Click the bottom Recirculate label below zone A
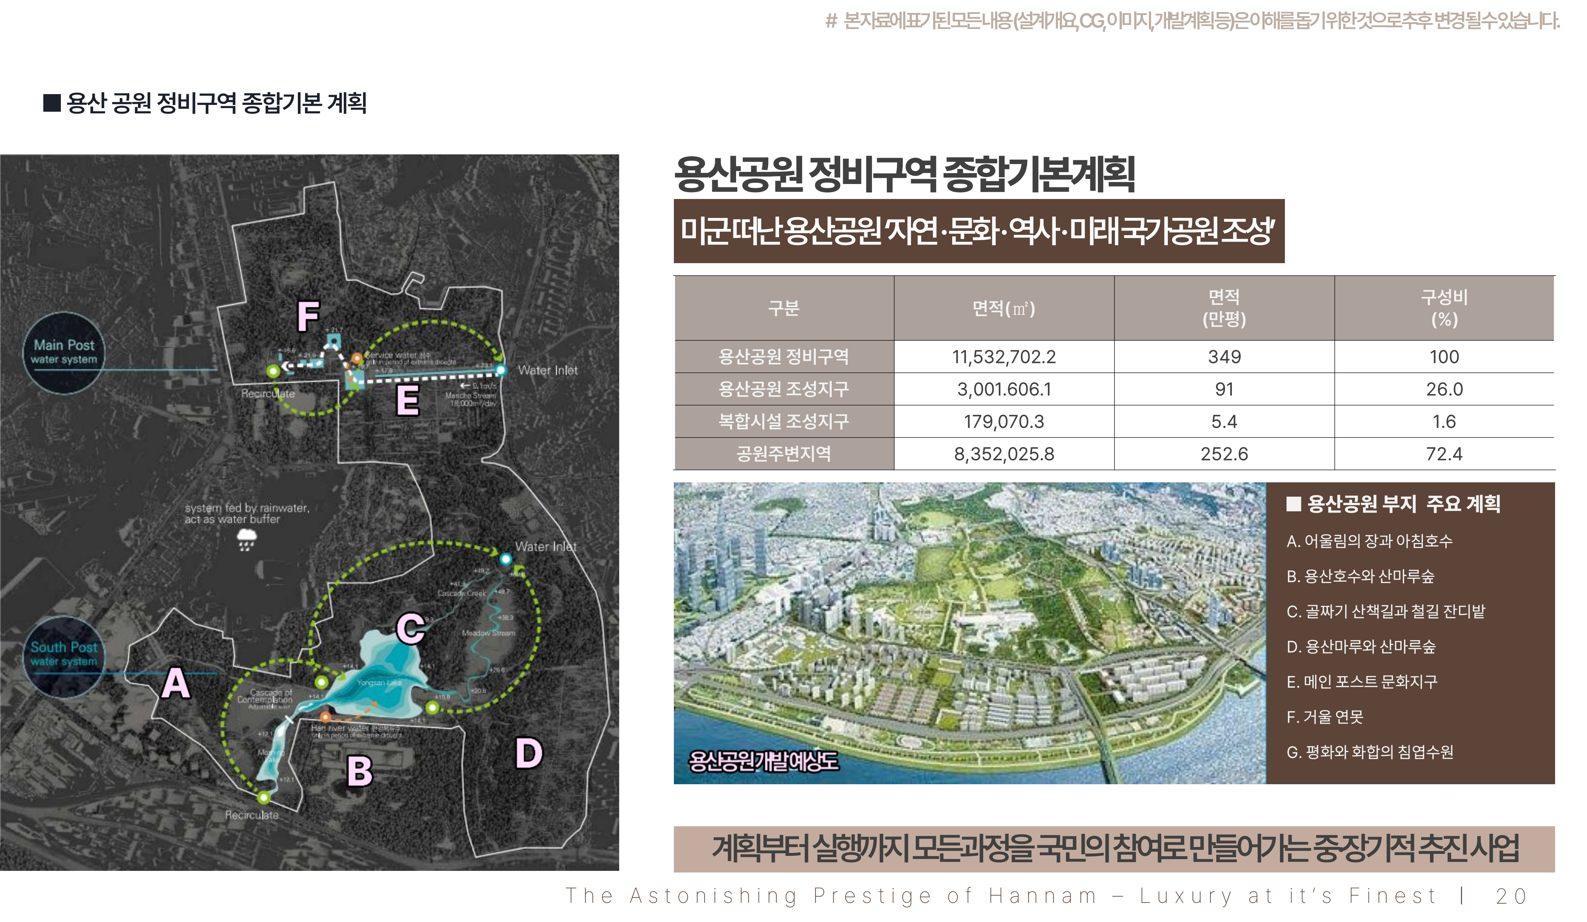 252,815
